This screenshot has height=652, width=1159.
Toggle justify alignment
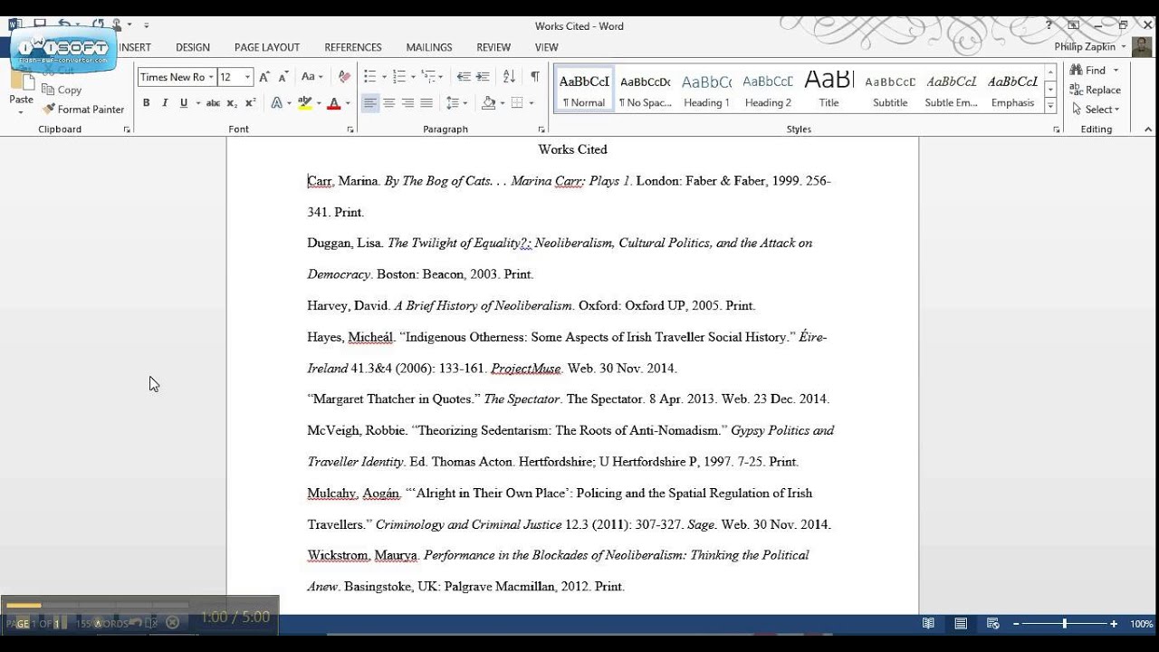pos(426,103)
